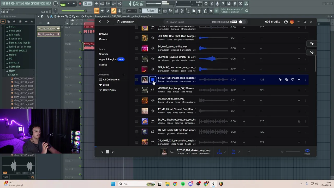Open FL Studio PATTERNS menu
Screen dimensions: 334x188
point(20,4)
